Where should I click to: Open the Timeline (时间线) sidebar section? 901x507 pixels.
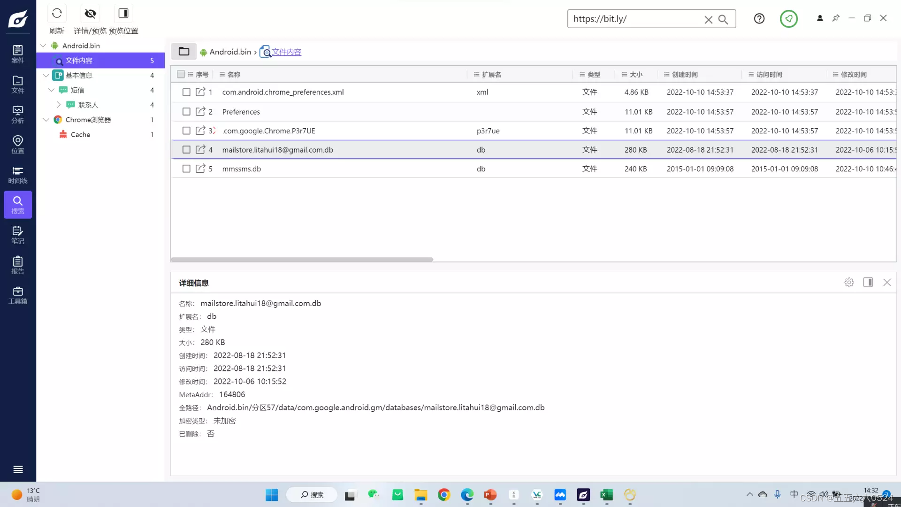pos(18,175)
